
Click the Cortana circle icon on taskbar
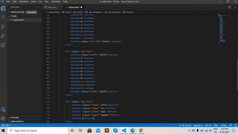click(x=72, y=131)
